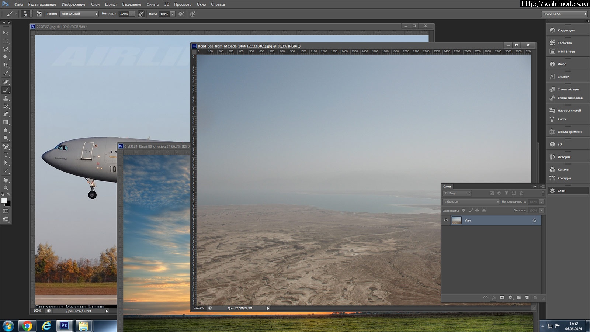
Task: Toggle layer filter on/off switch
Action: [543, 193]
